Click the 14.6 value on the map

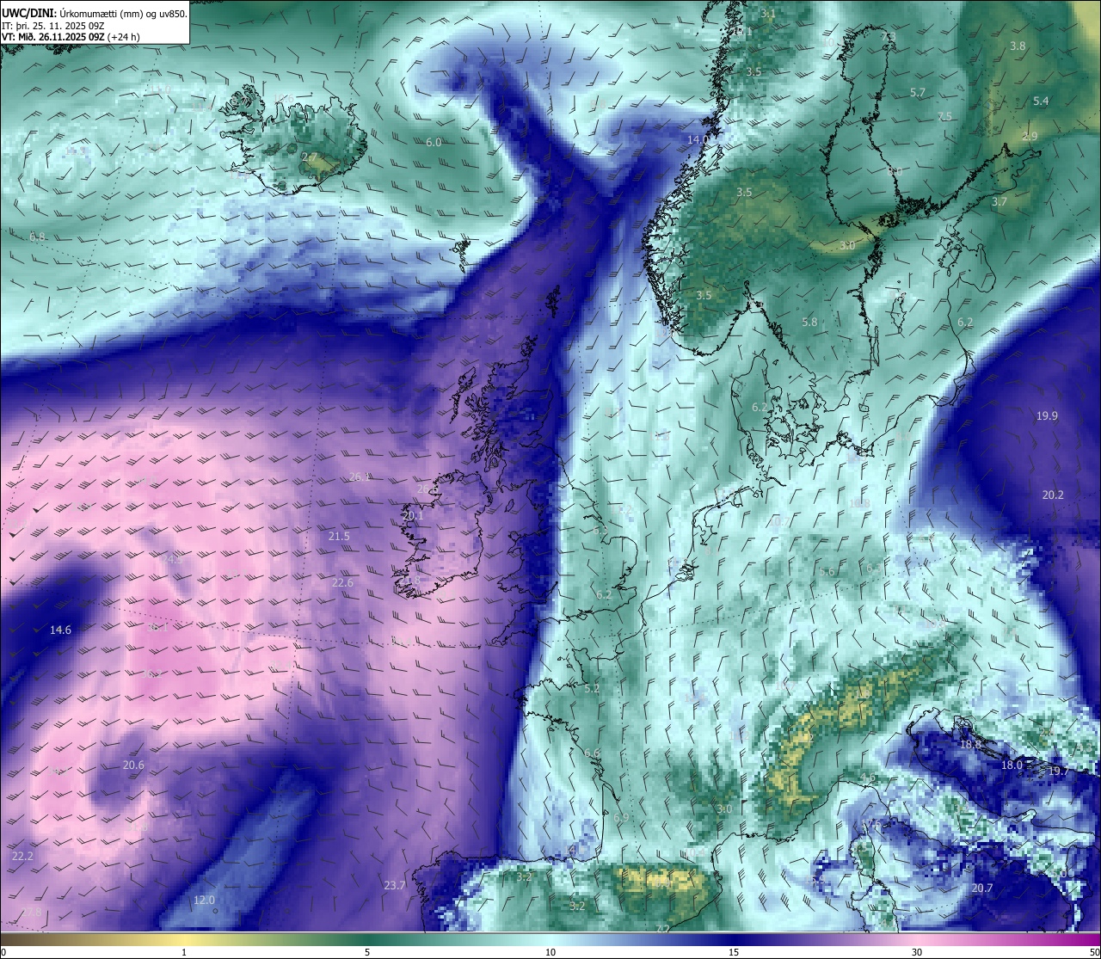[60, 630]
